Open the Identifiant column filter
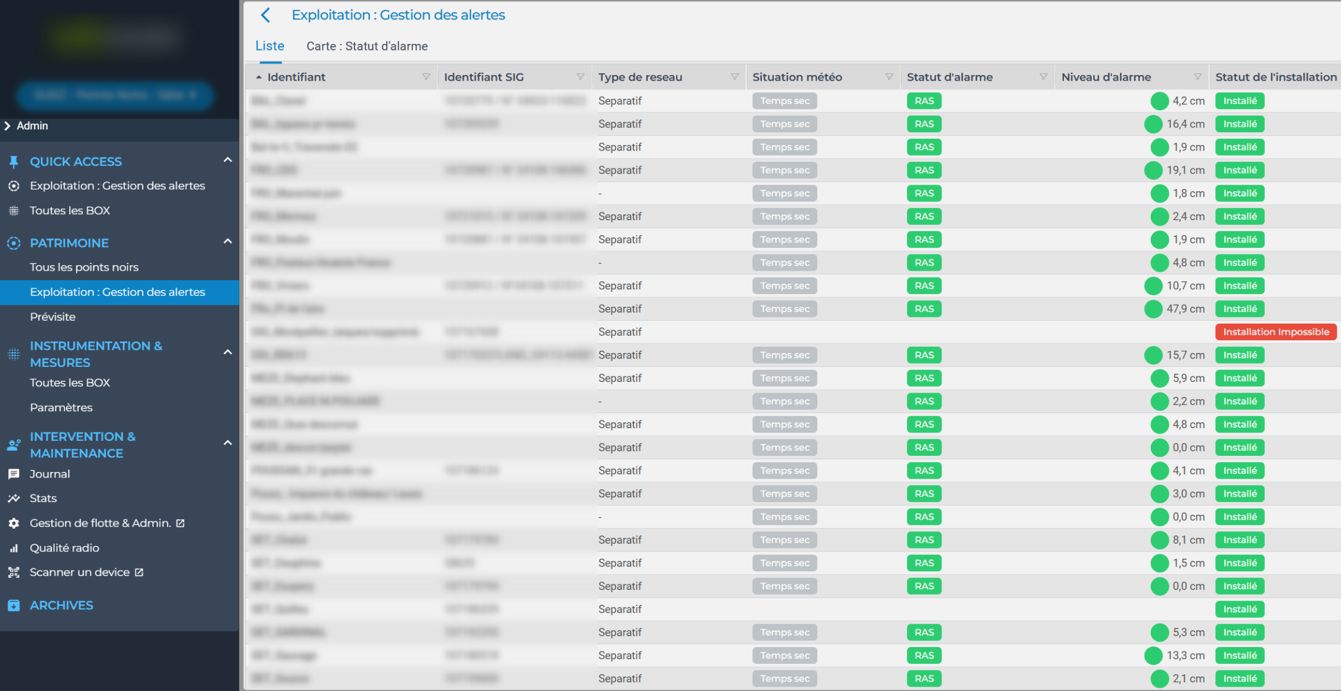 point(426,77)
